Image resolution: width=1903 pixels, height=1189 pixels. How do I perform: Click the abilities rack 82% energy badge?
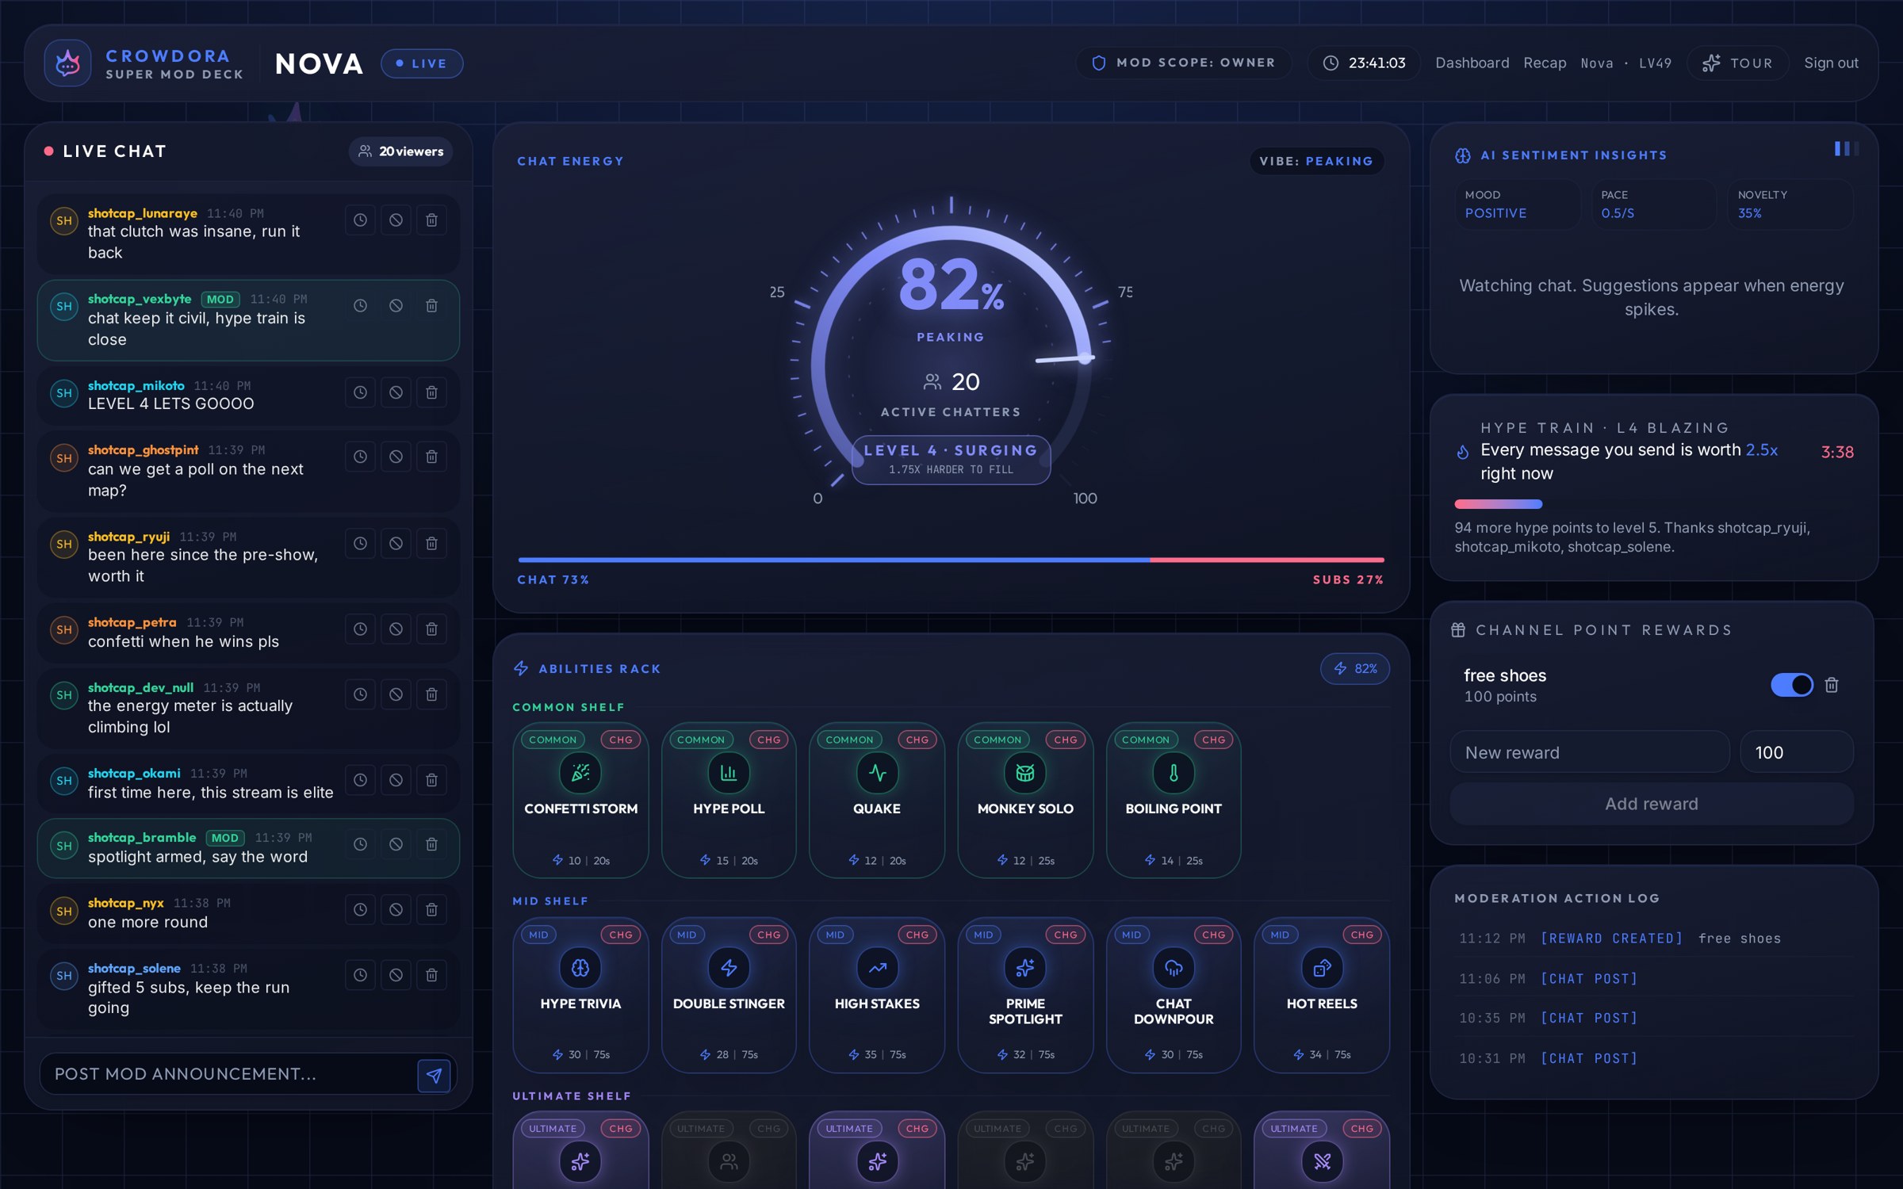click(1354, 669)
